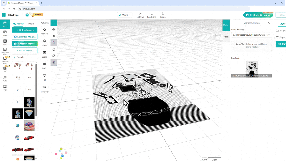Open the Audio action settings
This screenshot has width=286, height=161.
pyautogui.click(x=44, y=66)
